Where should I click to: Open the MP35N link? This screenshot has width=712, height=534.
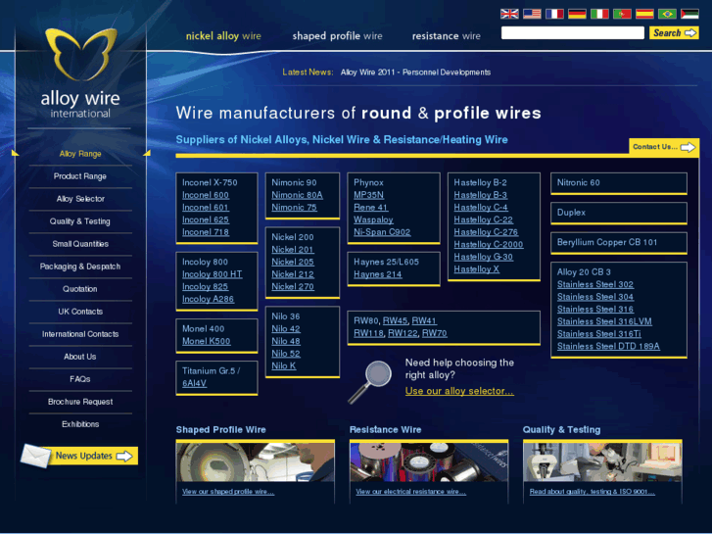(x=368, y=195)
